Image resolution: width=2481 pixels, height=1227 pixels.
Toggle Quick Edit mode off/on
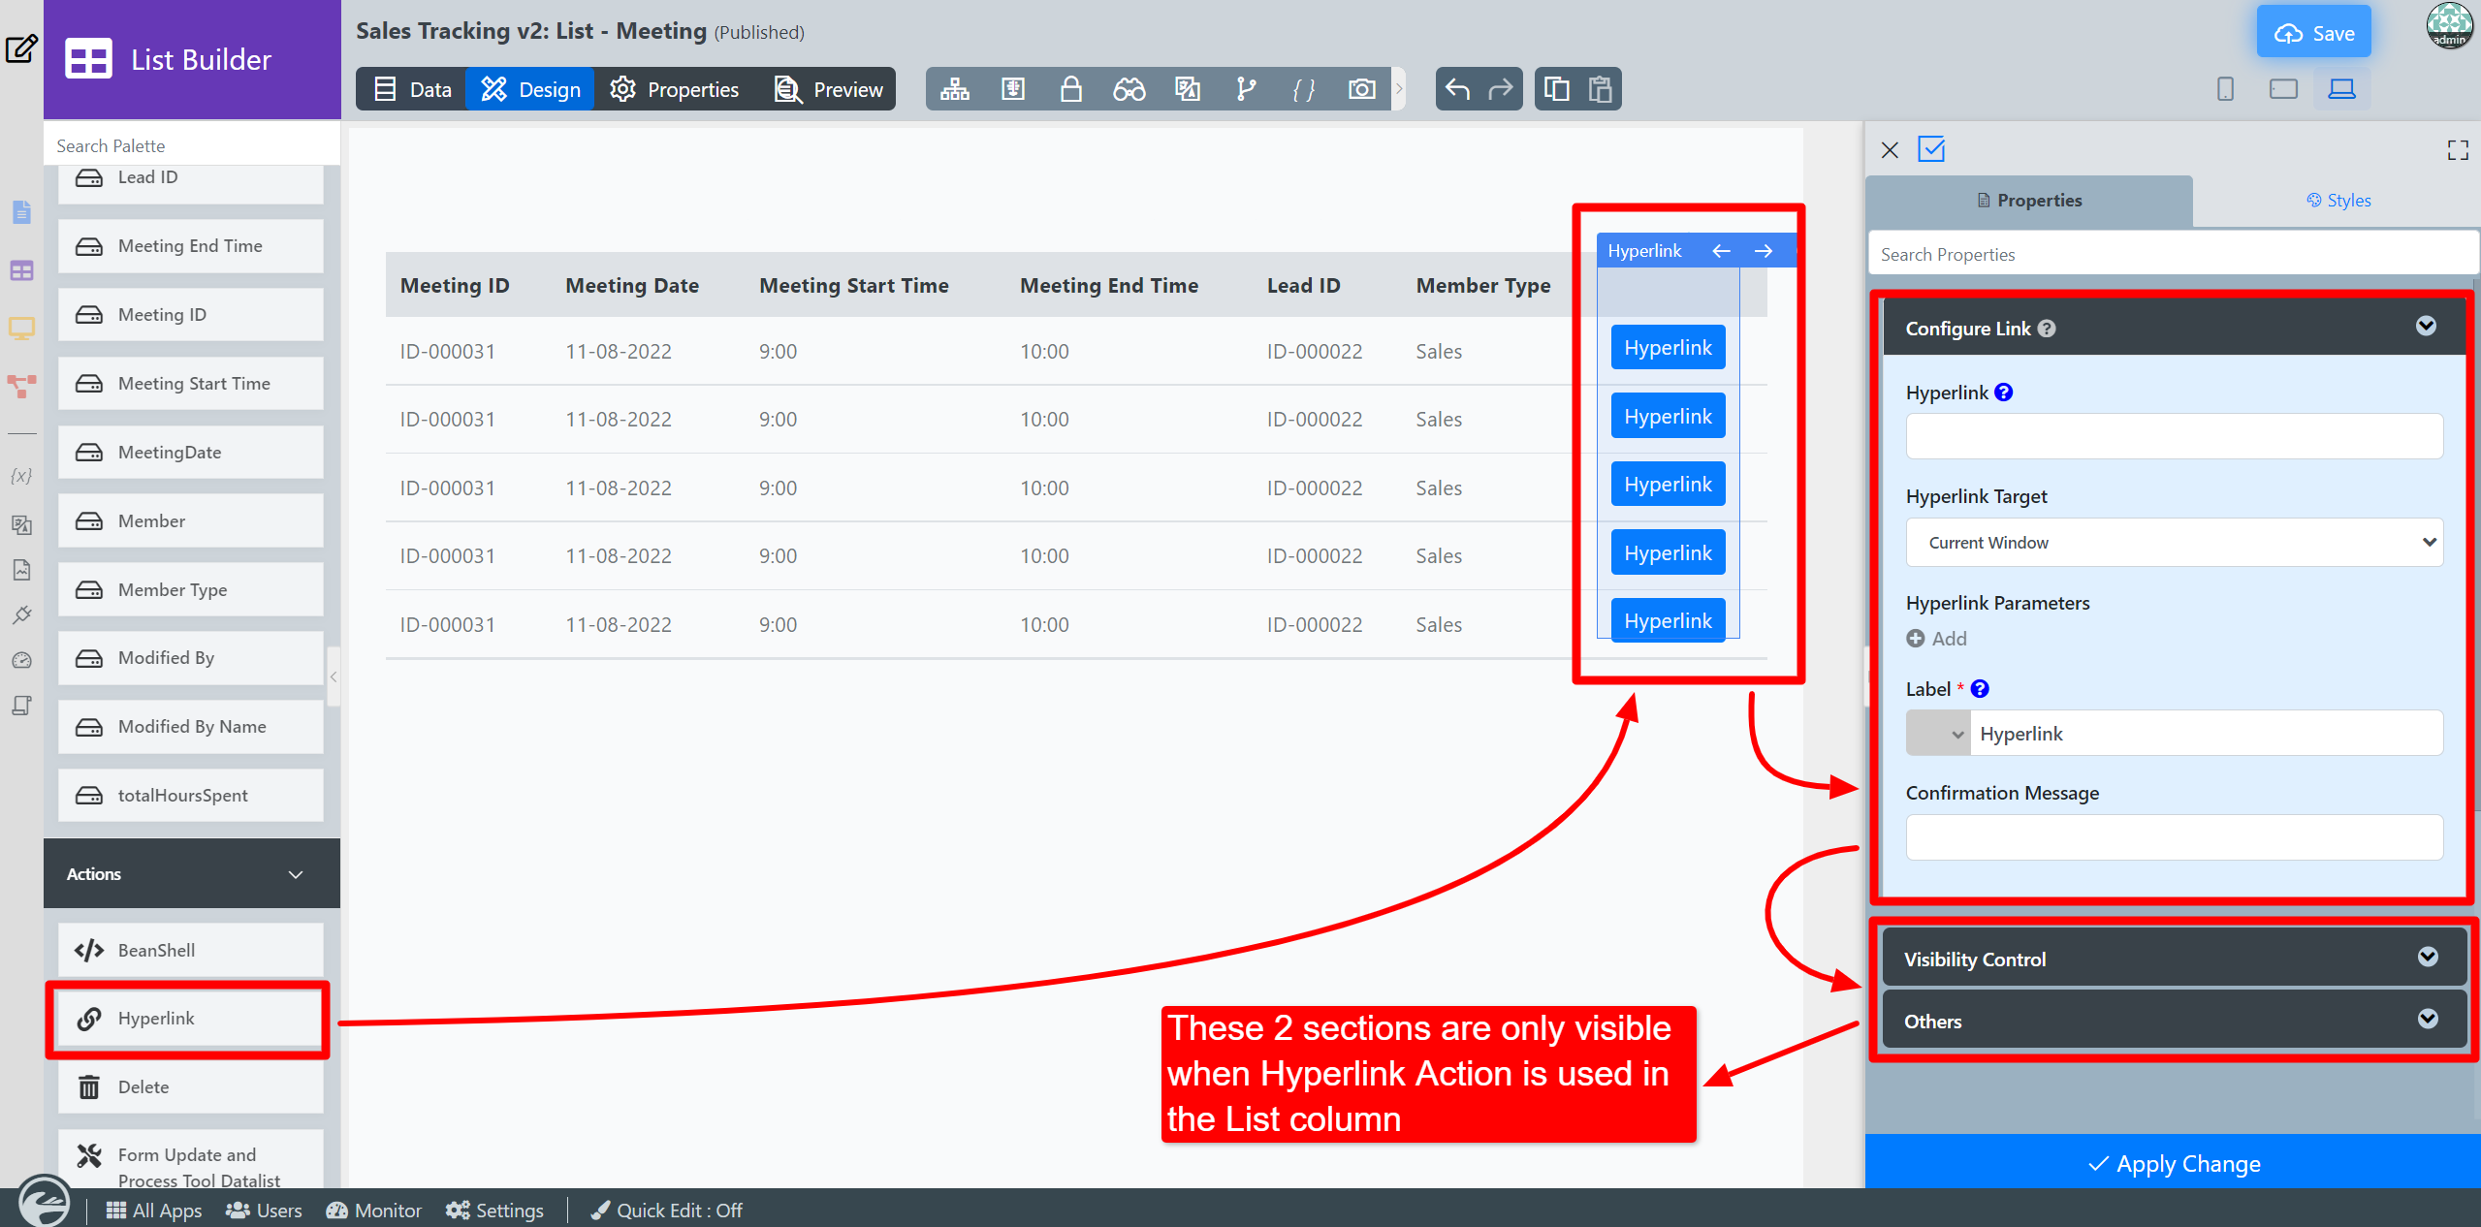[667, 1210]
